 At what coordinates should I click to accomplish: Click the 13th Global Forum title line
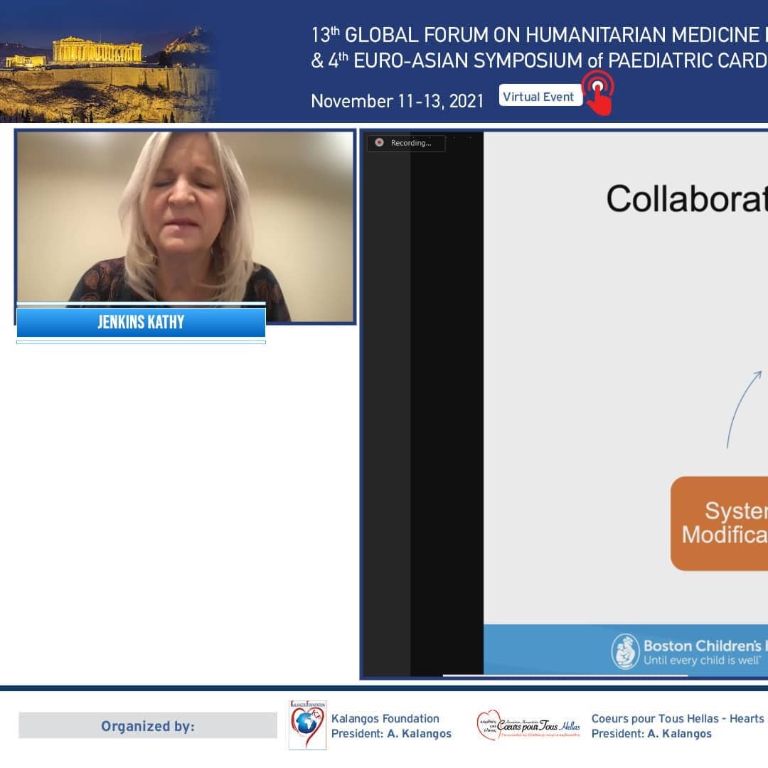(x=538, y=34)
